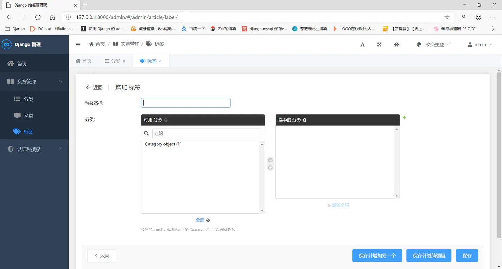
Task: Add another category with green plus
Action: (404, 117)
